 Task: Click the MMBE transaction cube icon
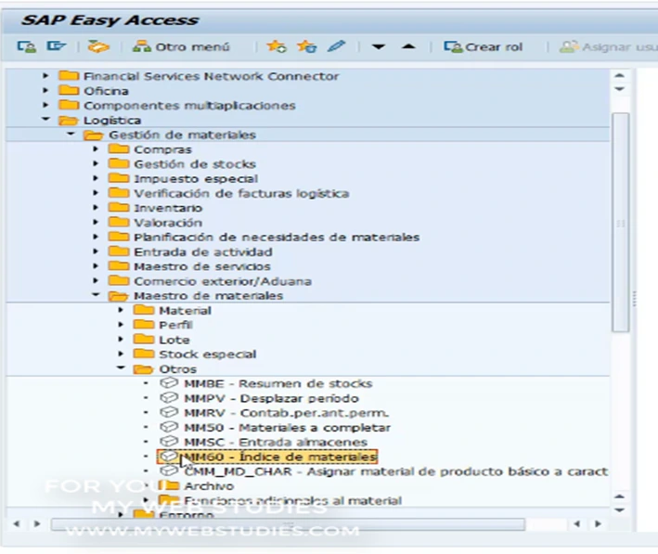[x=169, y=382]
